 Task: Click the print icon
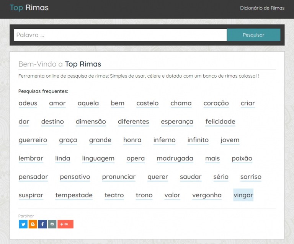(x=52, y=224)
